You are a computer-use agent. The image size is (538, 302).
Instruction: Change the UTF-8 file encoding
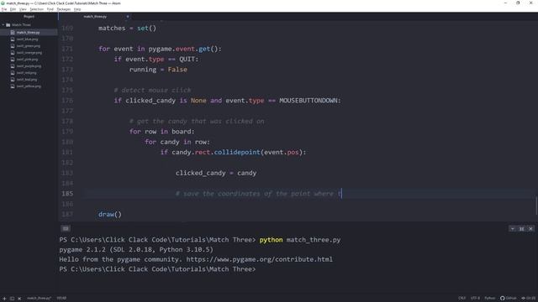(475, 299)
